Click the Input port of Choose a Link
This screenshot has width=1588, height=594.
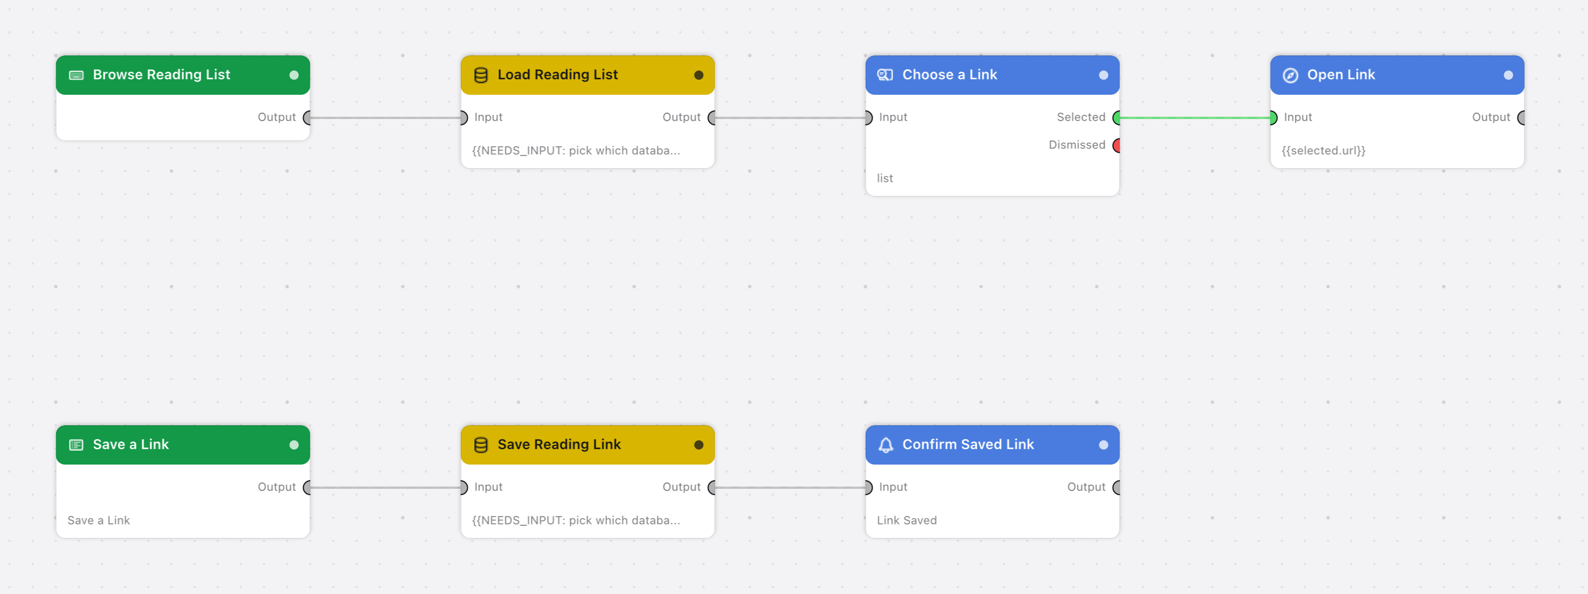[869, 118]
